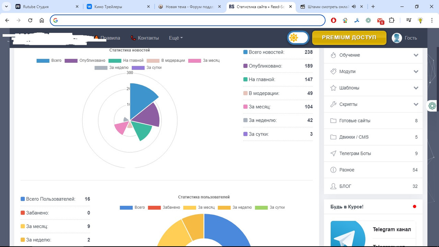Click the Всего Пользователей label
The height and width of the screenshot is (247, 439).
(x=51, y=199)
